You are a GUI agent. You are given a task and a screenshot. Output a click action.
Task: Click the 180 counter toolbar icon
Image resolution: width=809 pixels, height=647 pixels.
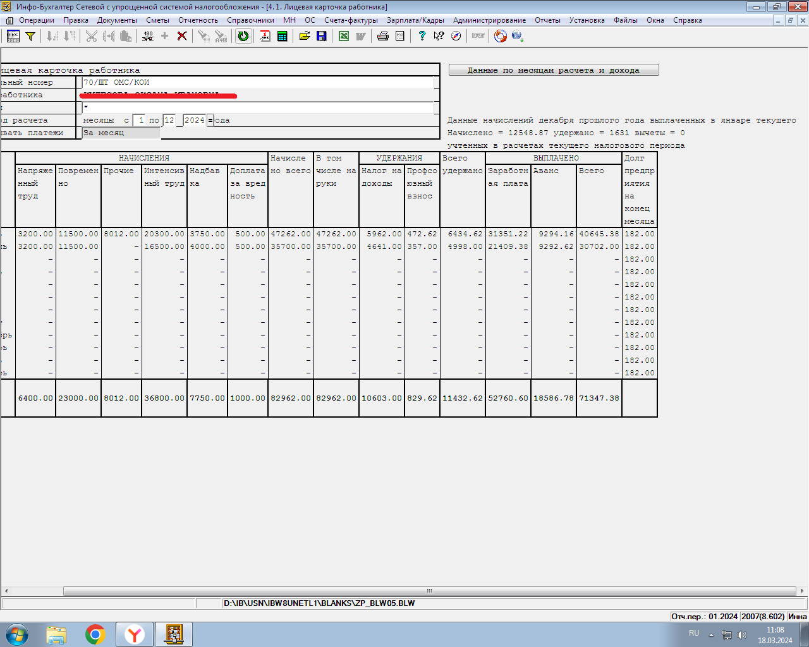click(148, 36)
